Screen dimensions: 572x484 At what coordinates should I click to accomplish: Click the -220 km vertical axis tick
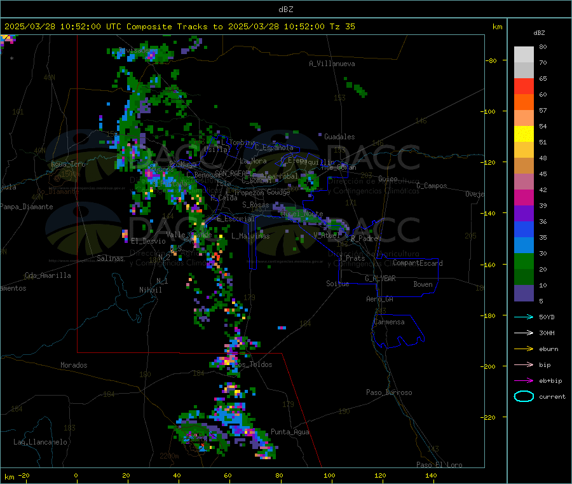point(489,417)
